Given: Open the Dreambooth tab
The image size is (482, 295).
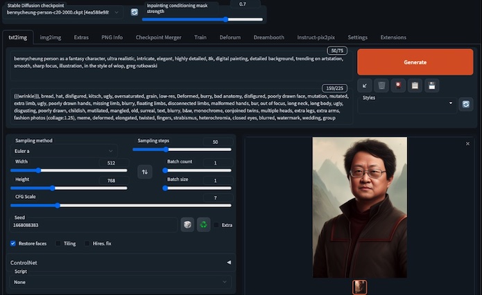Looking at the screenshot, I should tap(268, 37).
